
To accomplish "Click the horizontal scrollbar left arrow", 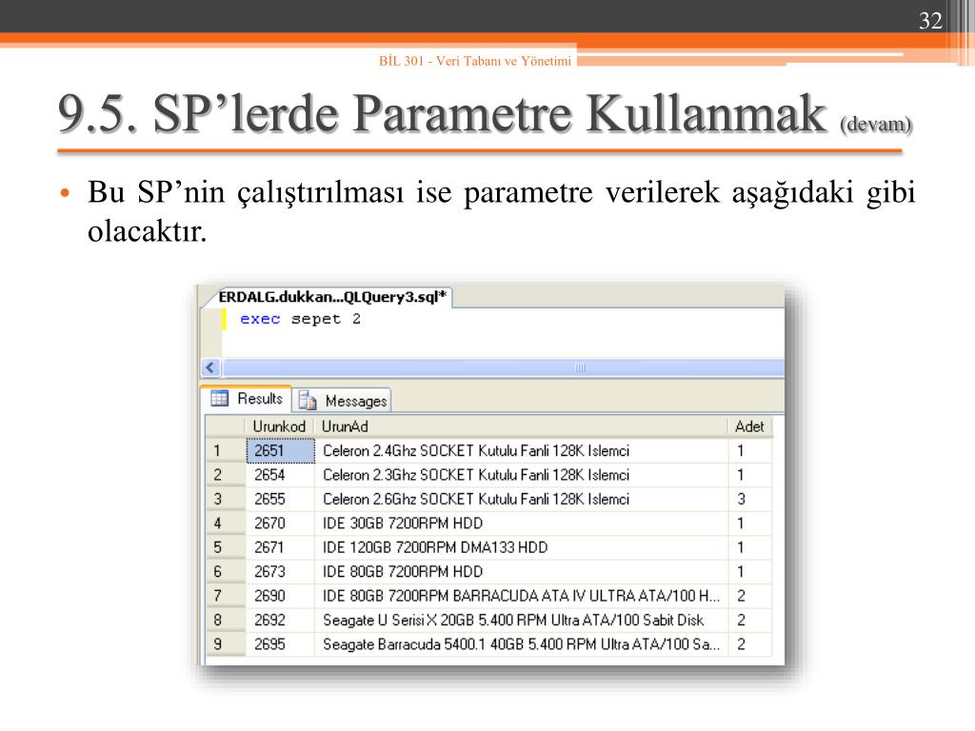I will click(210, 367).
